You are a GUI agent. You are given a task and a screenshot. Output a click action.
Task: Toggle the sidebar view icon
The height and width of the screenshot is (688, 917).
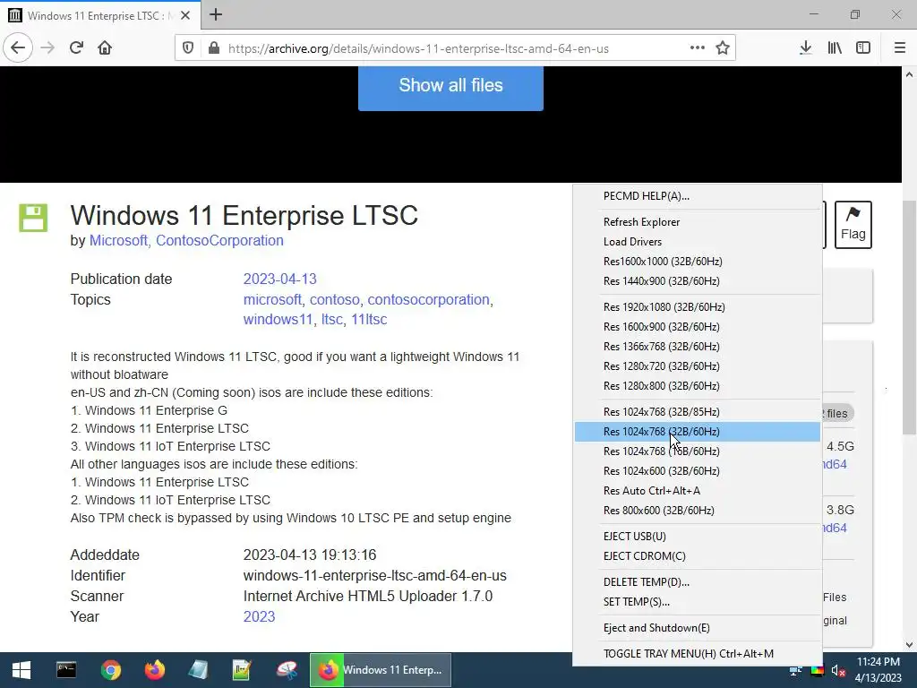coord(863,48)
